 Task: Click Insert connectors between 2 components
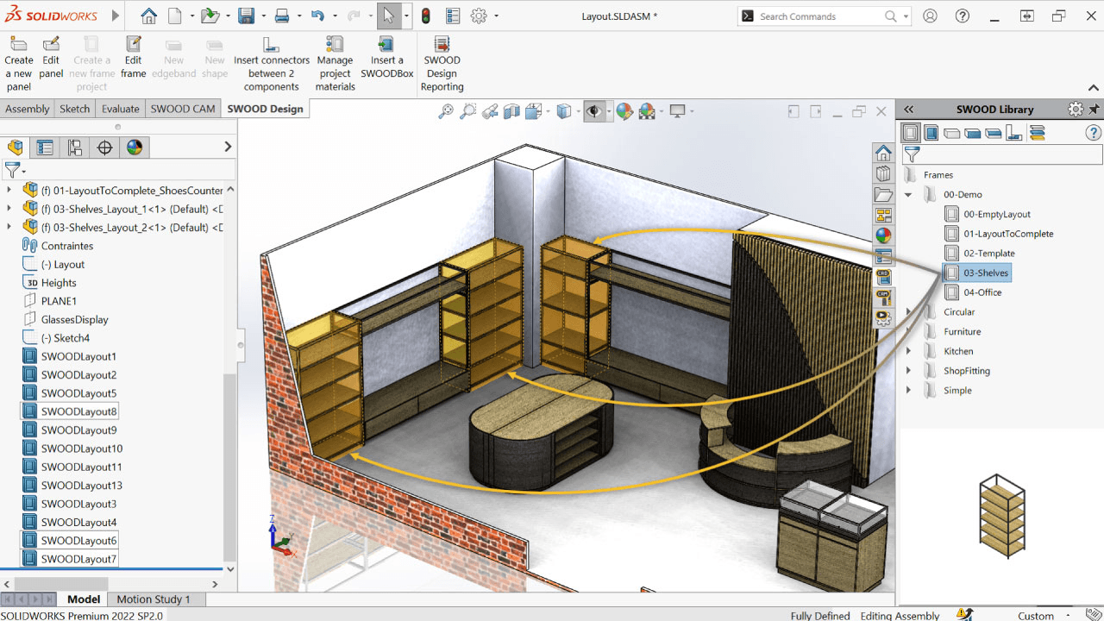[271, 45]
